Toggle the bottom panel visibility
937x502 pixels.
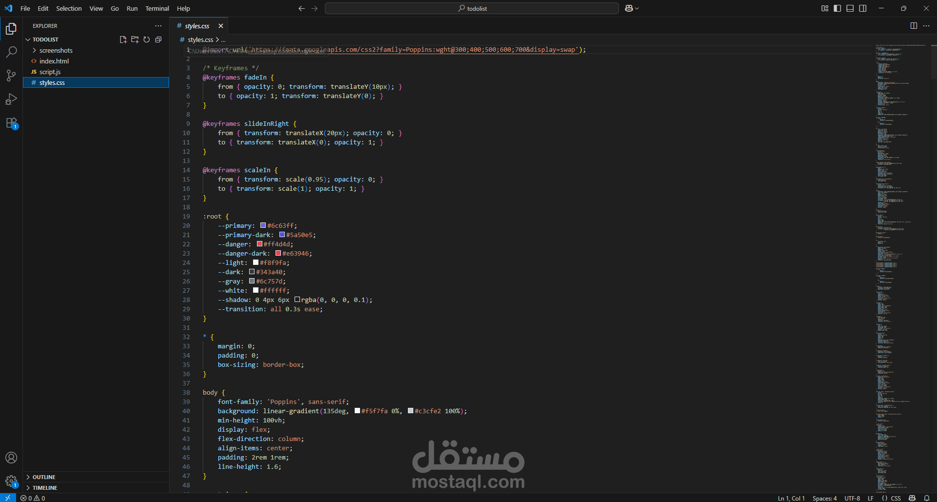click(x=850, y=8)
